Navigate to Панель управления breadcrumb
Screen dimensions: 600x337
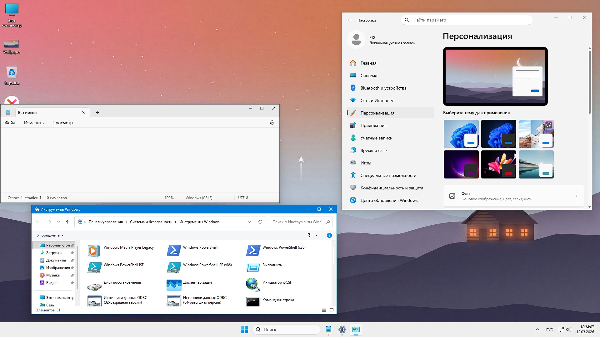[x=105, y=222]
